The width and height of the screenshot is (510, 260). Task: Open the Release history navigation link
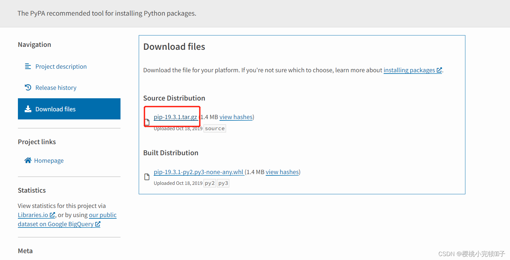tap(56, 88)
